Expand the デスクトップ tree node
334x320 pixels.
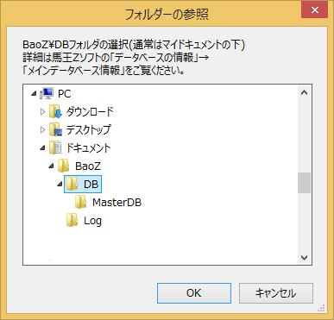[x=43, y=130]
